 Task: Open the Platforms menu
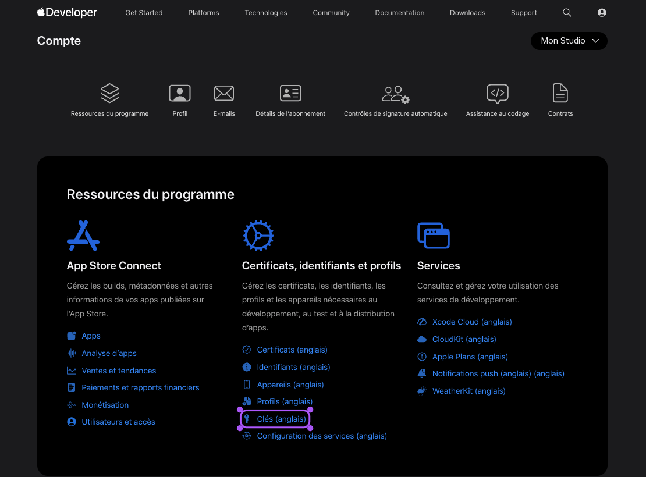[x=204, y=13]
